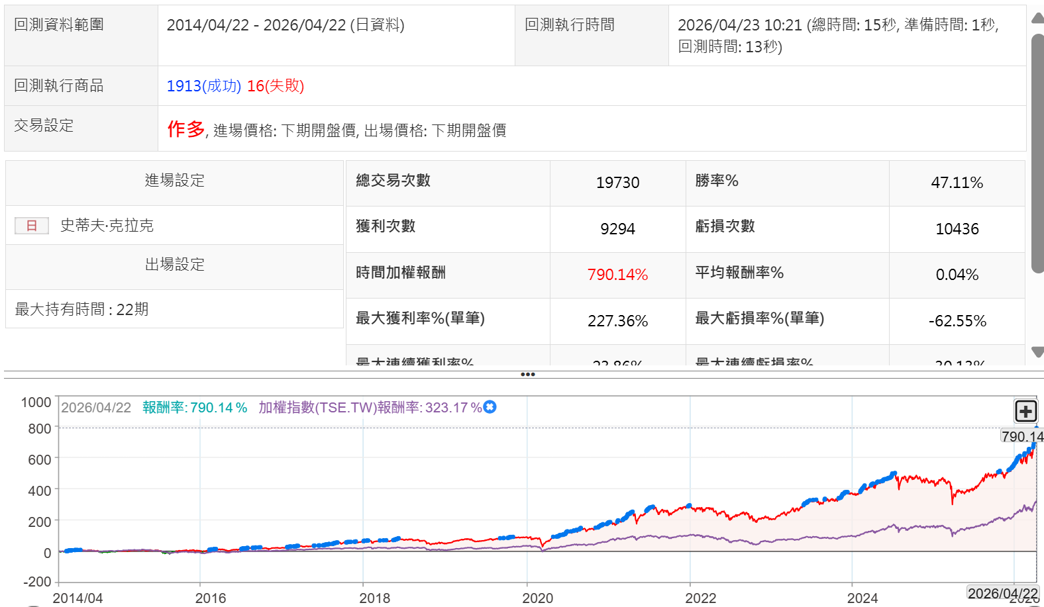Viewport: 1044px width, 607px height.
Task: Click the 作多 trade direction text
Action: [x=186, y=129]
